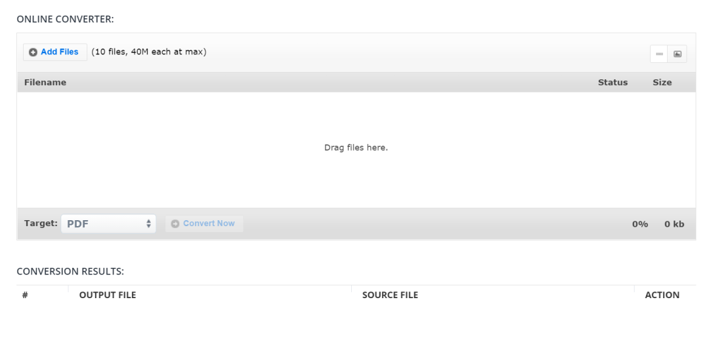Viewport: 709px width, 344px height.
Task: Click the arrow icon beside Convert Now
Action: [x=175, y=224]
